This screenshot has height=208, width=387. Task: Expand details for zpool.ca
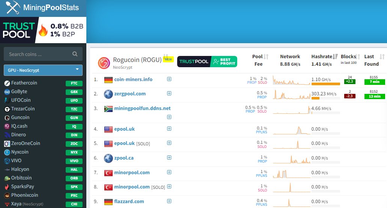(x=169, y=158)
